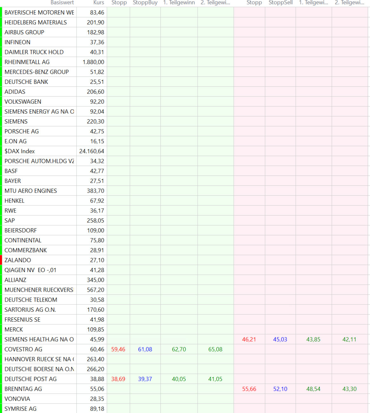The image size is (370, 413).
Task: Click SIEMENS HEALTH.AG stop value 46,21
Action: tap(249, 339)
